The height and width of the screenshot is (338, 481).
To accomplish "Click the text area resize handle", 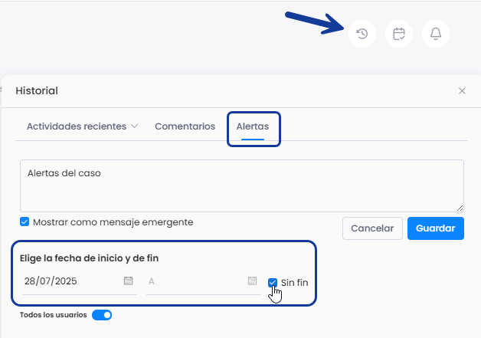I will click(460, 208).
